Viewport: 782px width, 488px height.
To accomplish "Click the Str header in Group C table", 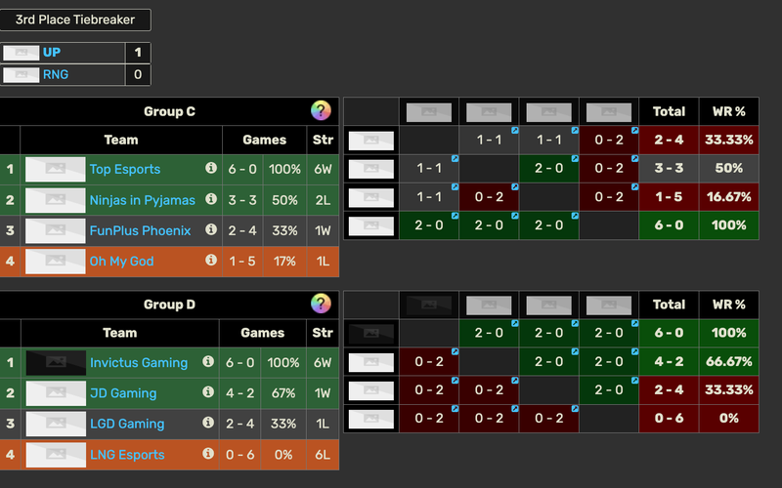I will [323, 140].
